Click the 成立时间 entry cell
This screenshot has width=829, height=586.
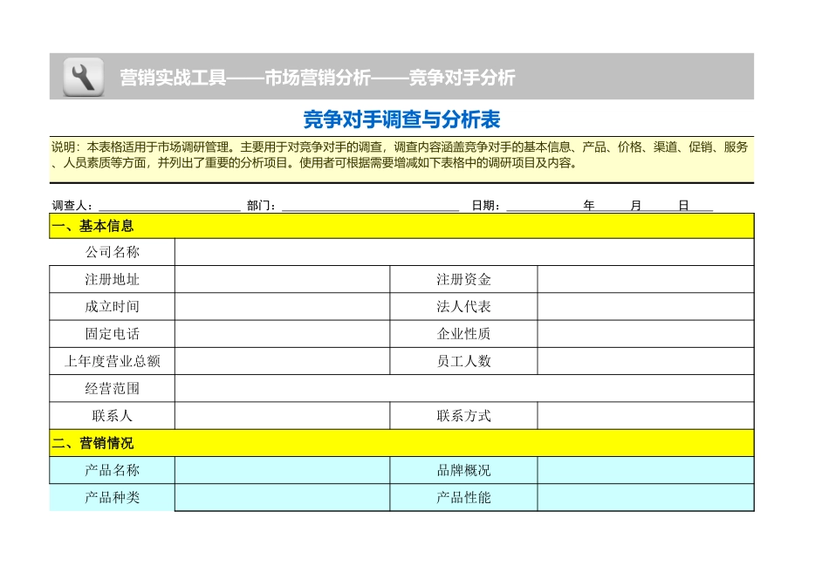pos(279,306)
